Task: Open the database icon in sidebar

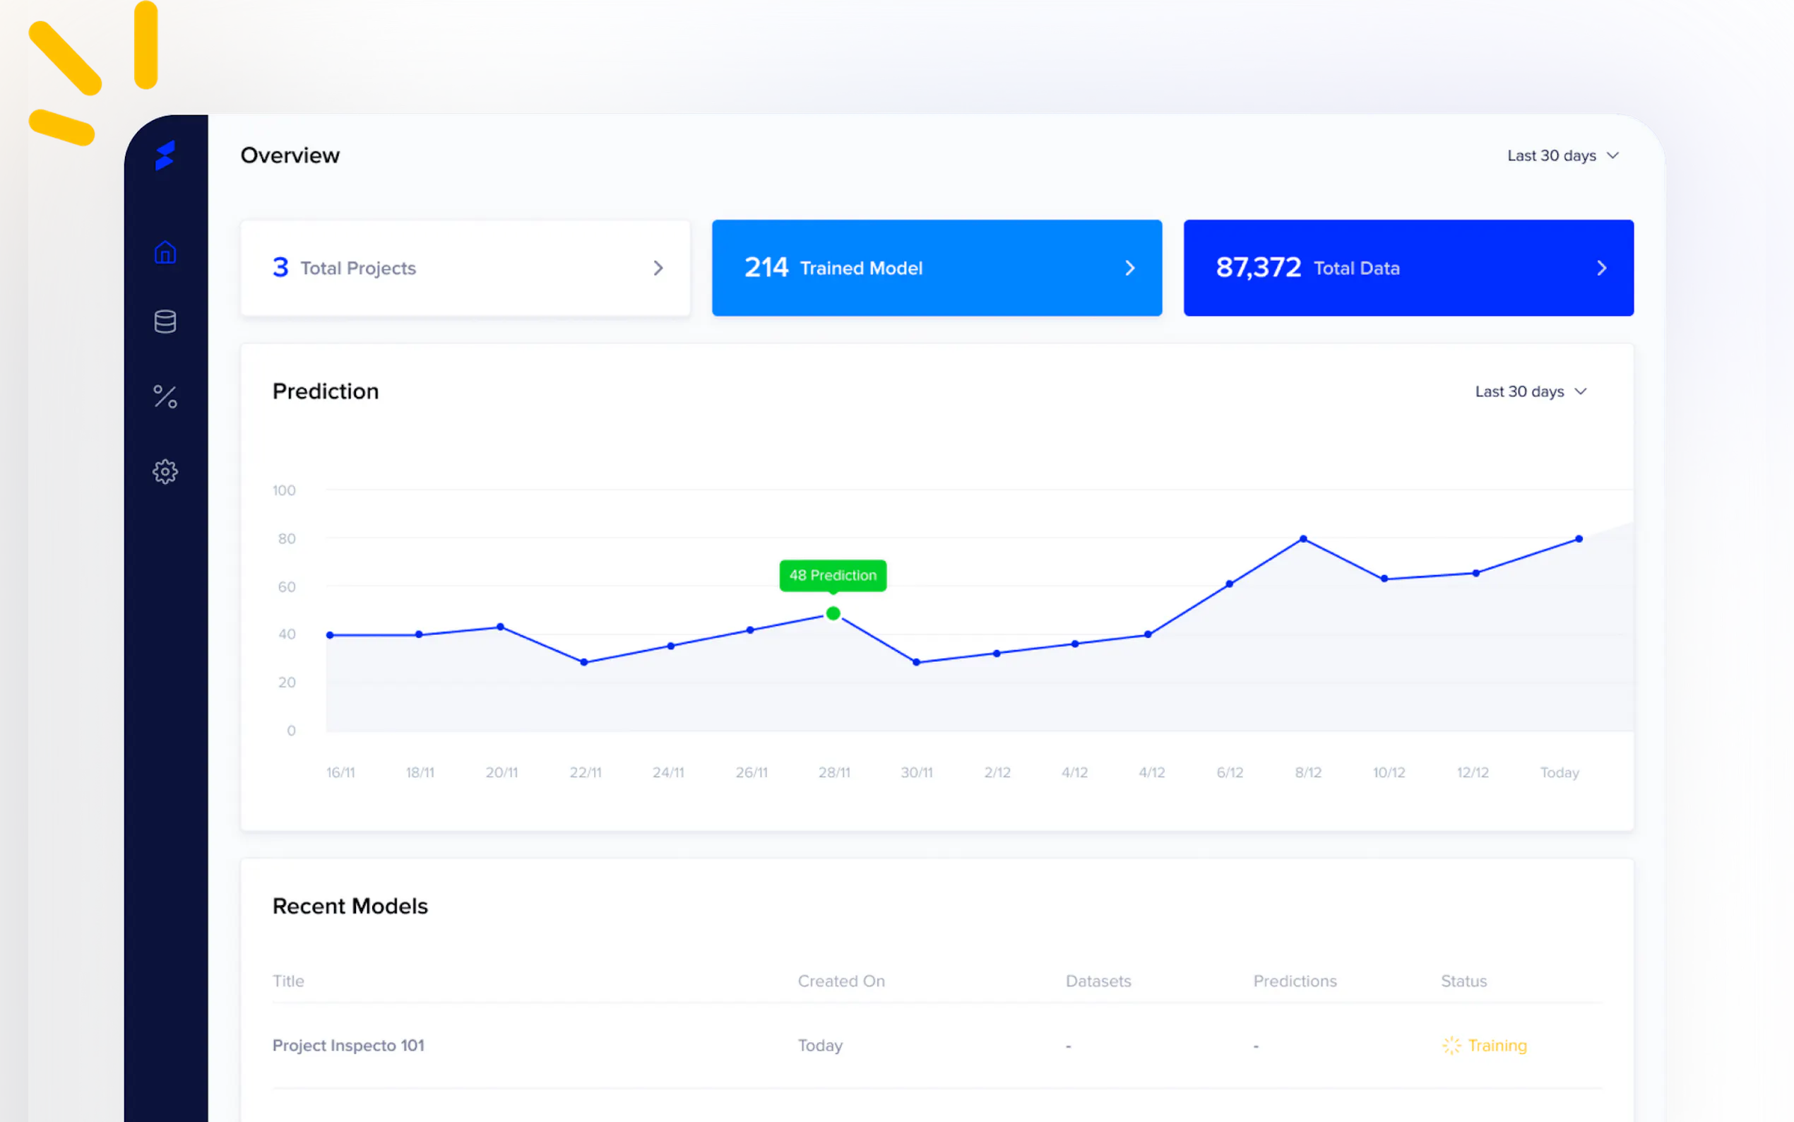Action: (x=165, y=321)
